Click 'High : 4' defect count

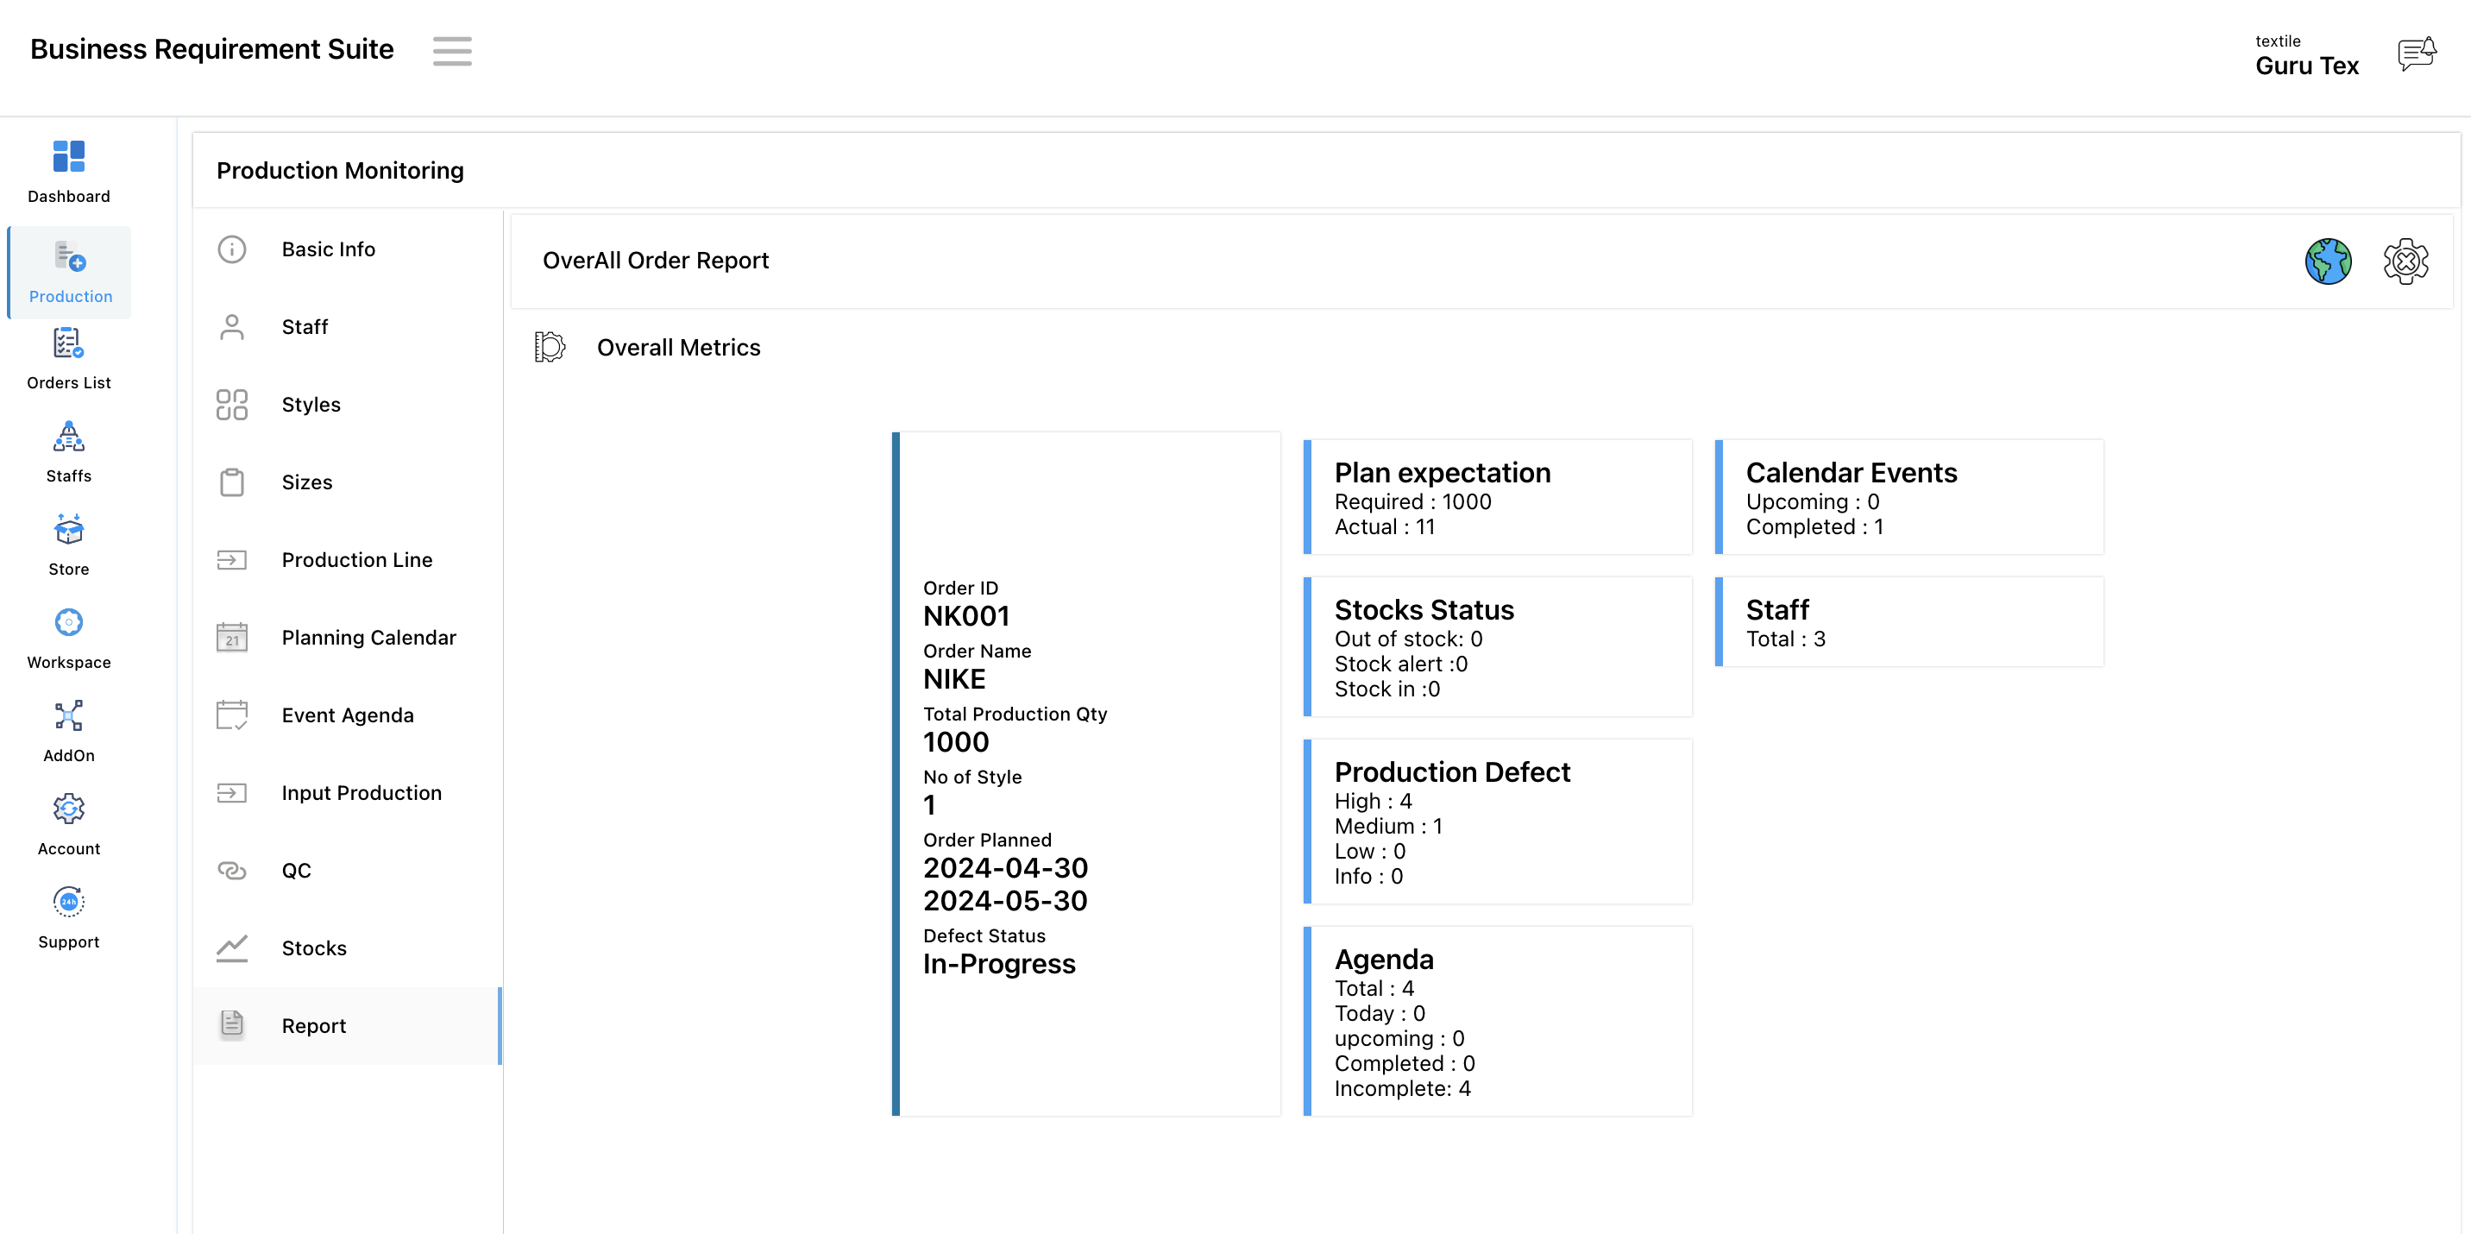click(x=1373, y=801)
